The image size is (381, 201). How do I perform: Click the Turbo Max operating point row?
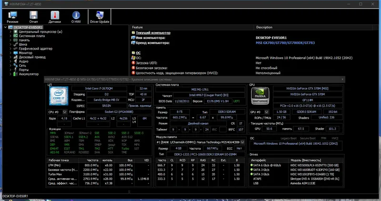click(x=99, y=174)
